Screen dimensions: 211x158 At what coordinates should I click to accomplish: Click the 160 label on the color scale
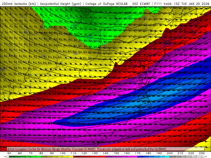[127, 153]
